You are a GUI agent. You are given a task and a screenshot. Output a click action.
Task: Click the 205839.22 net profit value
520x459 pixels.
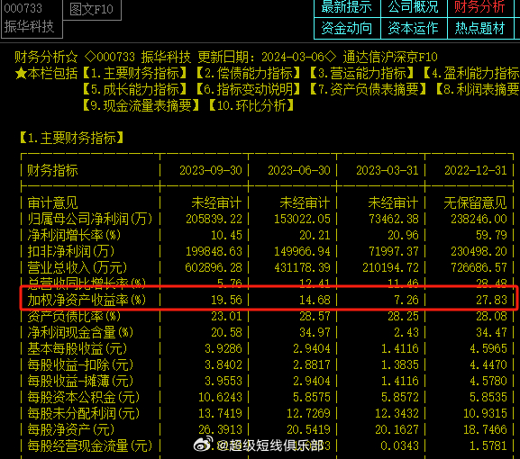pos(214,220)
